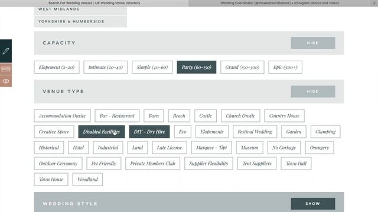Select West Midlands region
Screen dimensions: 378x212
[80, 11]
